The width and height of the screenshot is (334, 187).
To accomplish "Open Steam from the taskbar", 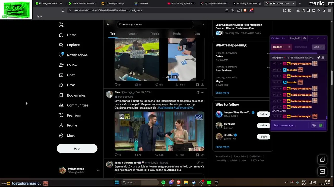I will click(194, 182).
